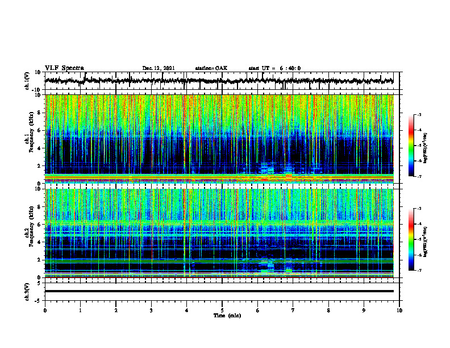Screen dimensions: 450x348
Task: Click time axis tick label '0'
Action: (45, 310)
